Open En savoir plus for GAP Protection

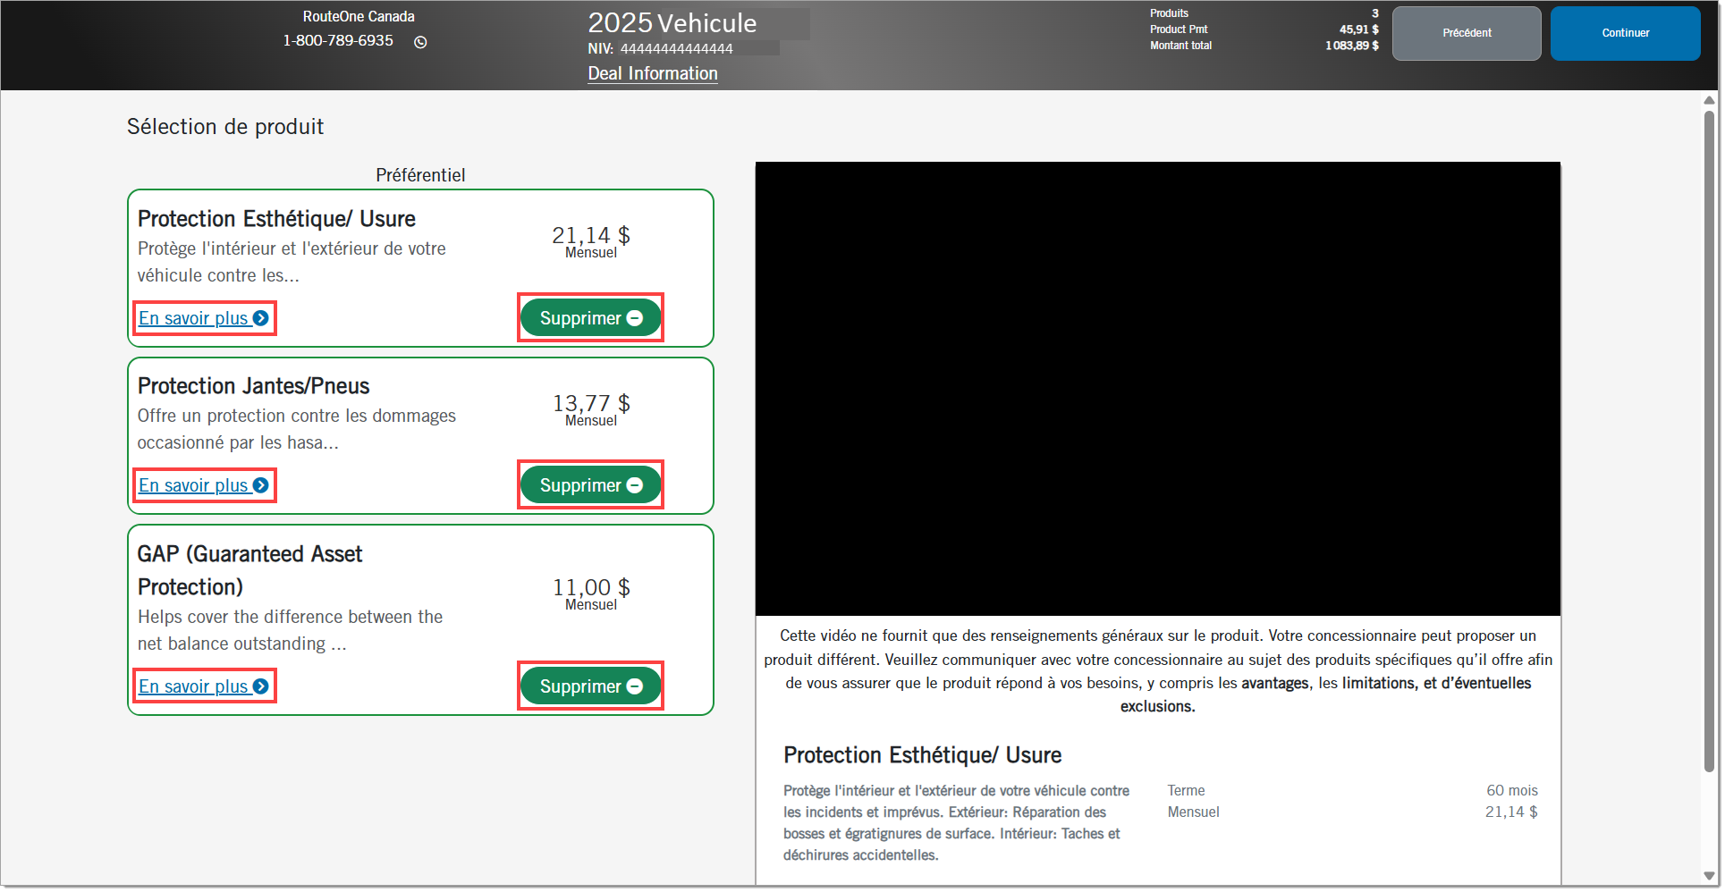pyautogui.click(x=204, y=686)
